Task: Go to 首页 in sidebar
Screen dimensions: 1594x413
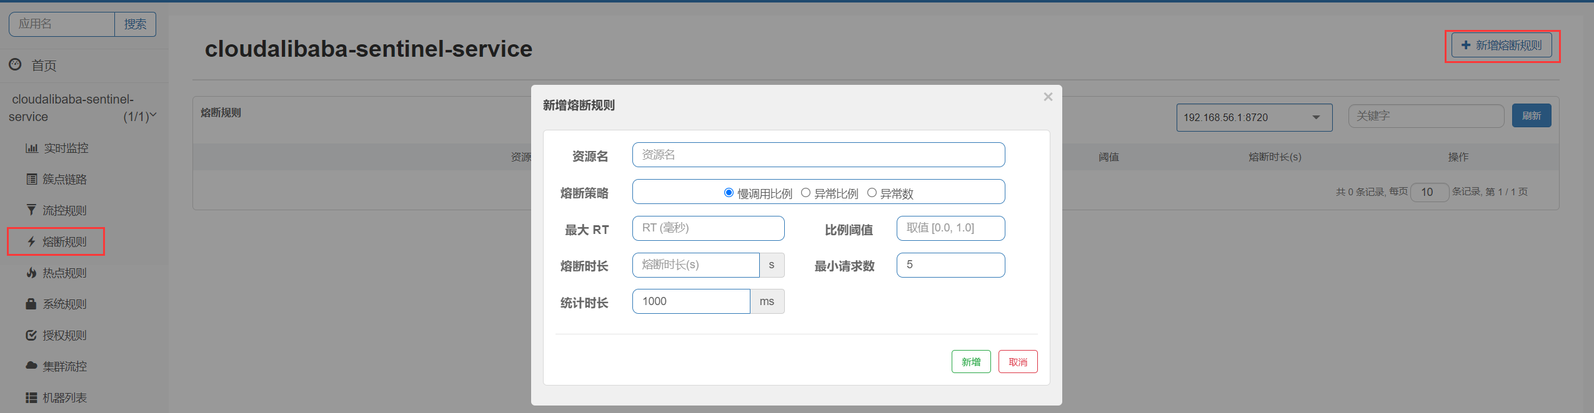Action: click(x=44, y=65)
